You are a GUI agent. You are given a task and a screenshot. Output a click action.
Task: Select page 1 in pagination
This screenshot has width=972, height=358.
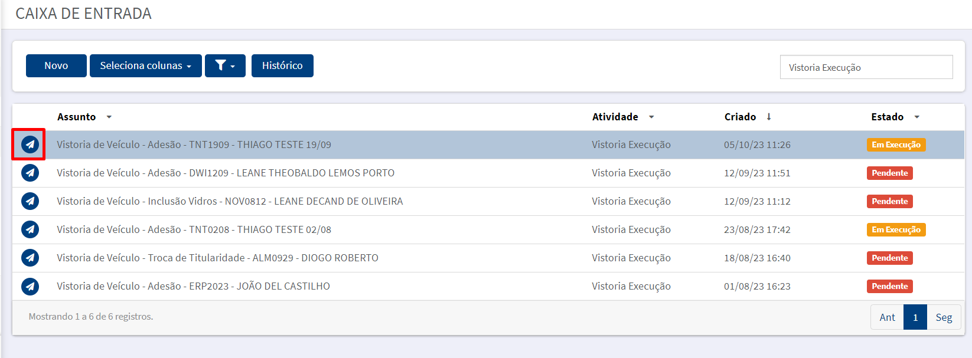click(x=915, y=317)
